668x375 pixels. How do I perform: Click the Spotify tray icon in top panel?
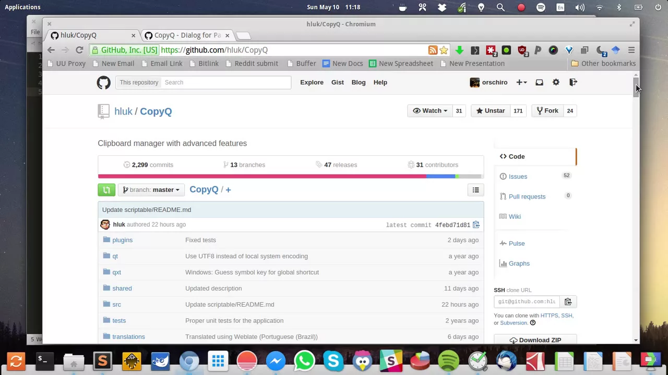[541, 7]
